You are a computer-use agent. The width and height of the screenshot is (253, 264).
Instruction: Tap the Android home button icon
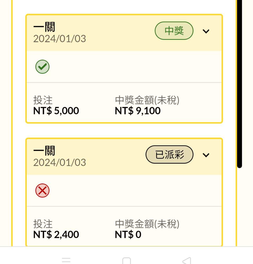[x=126, y=261]
